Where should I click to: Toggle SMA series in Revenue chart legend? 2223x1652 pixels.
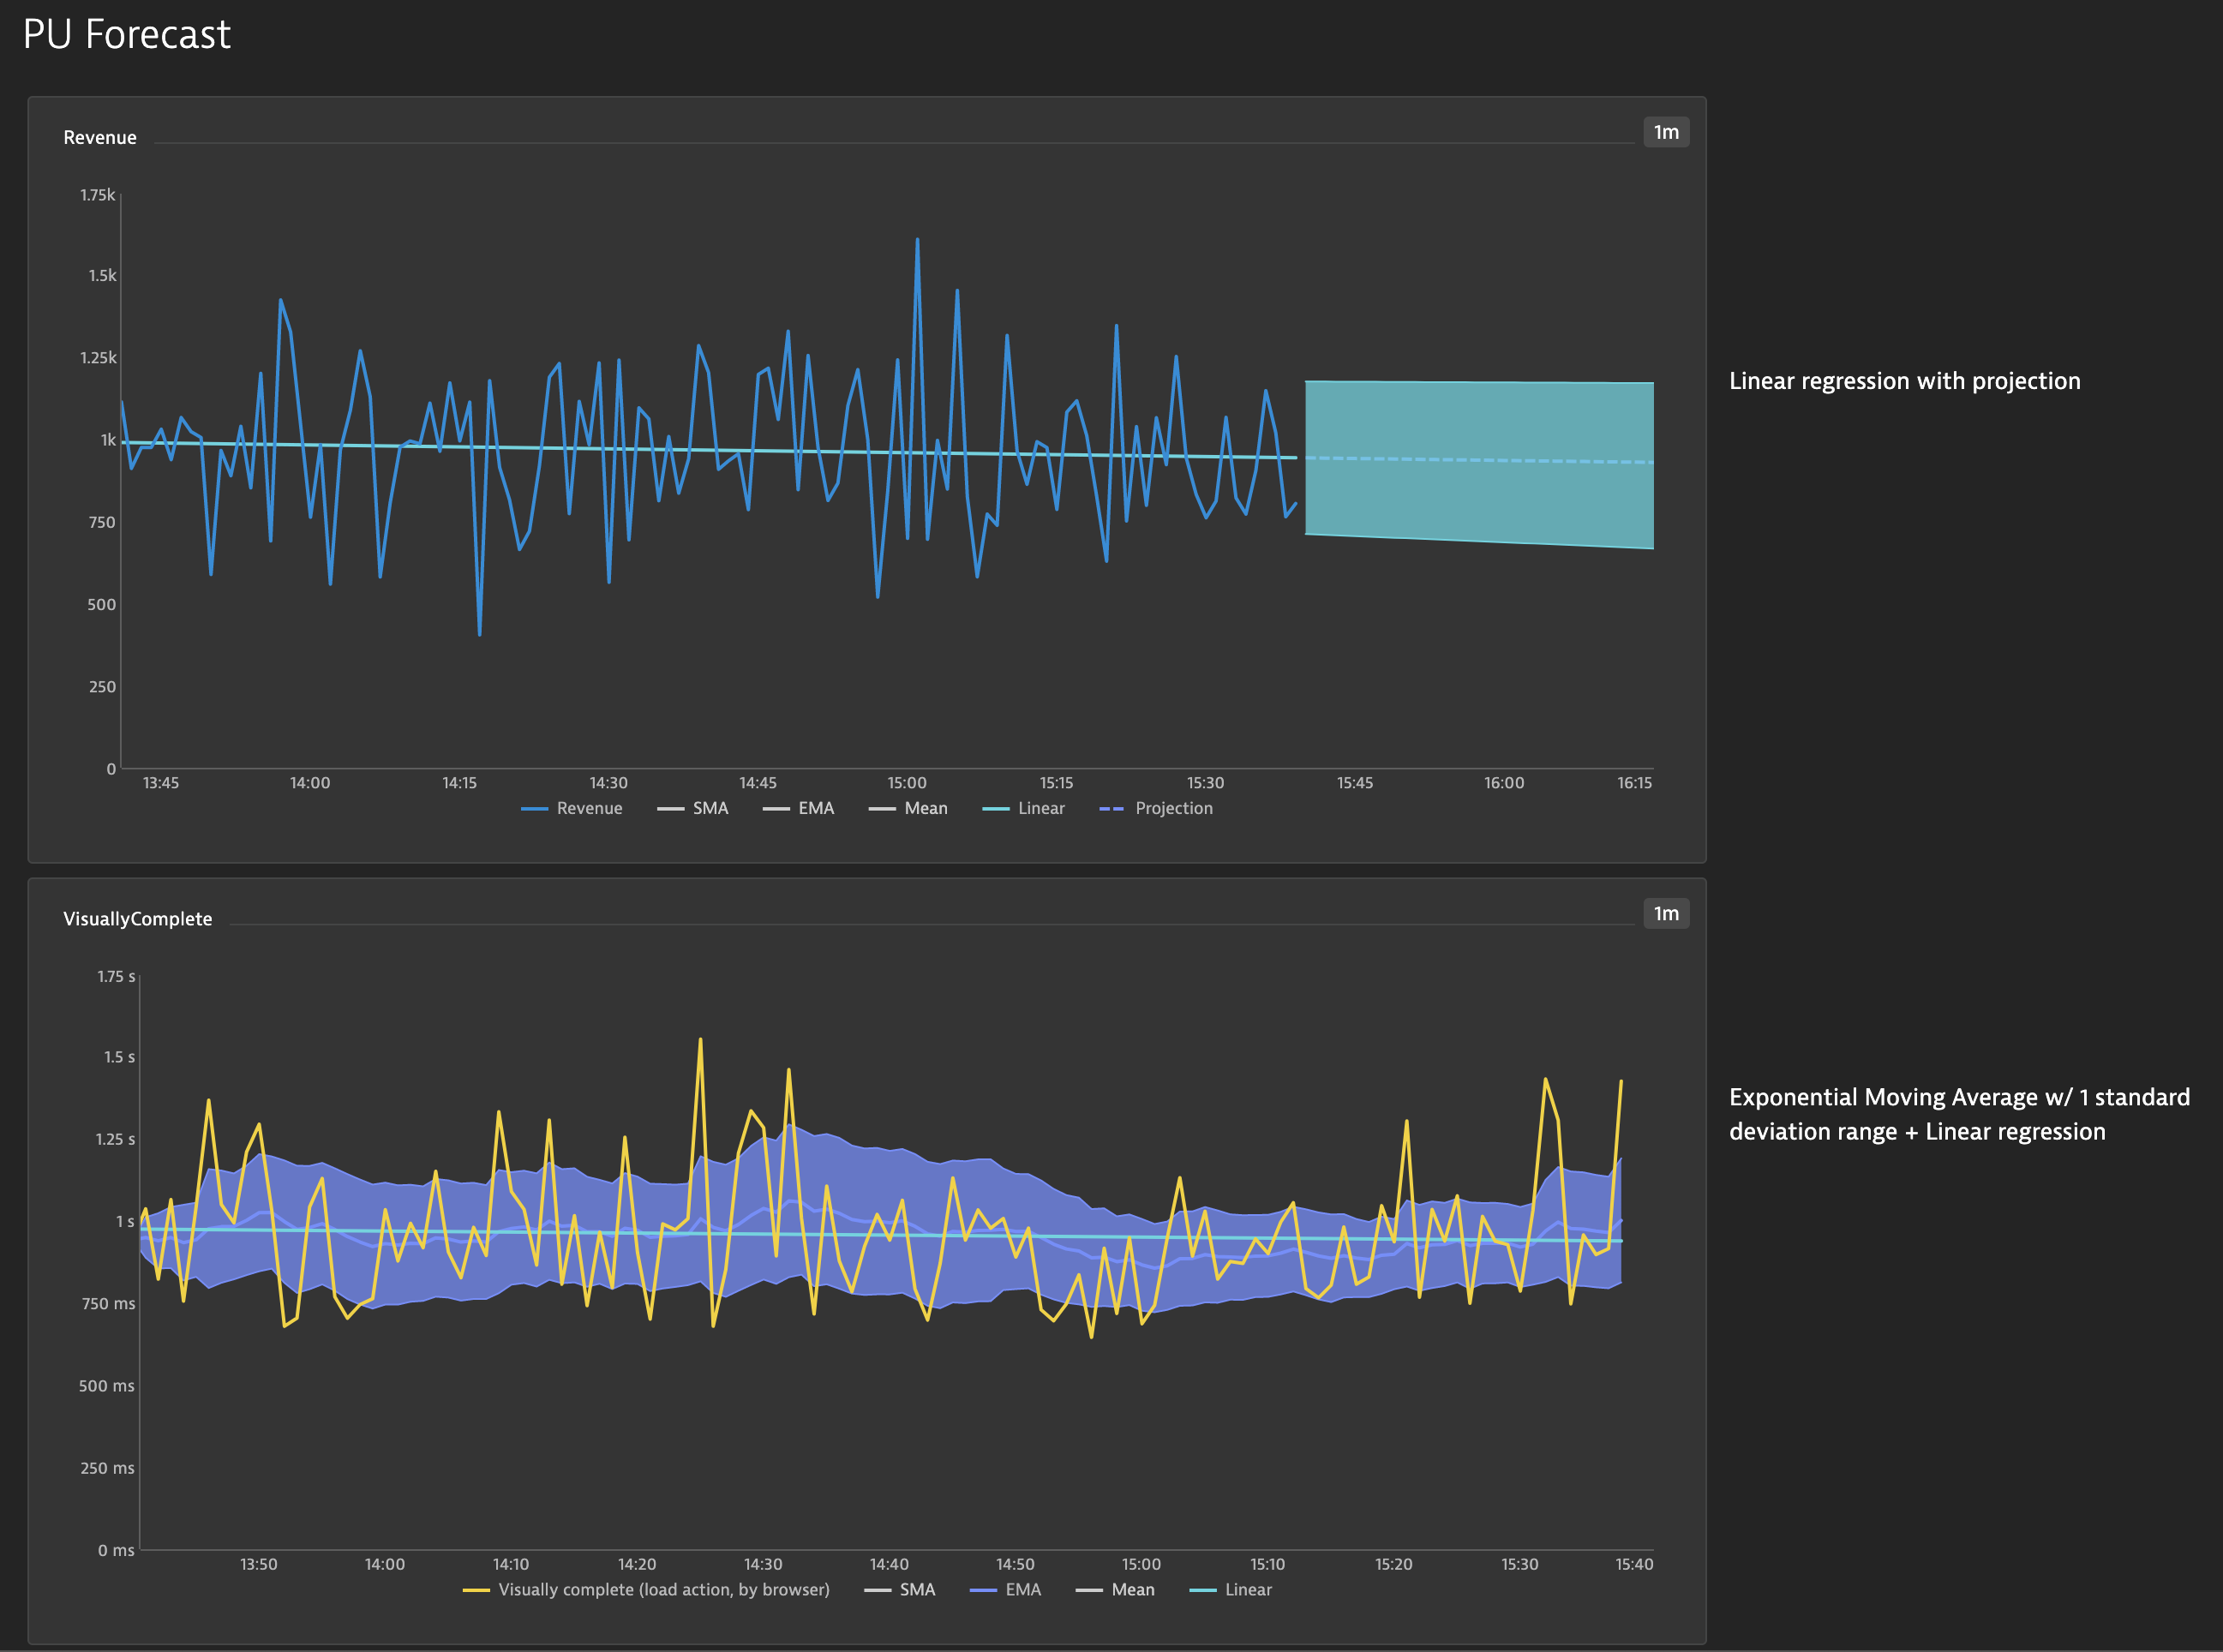point(693,808)
